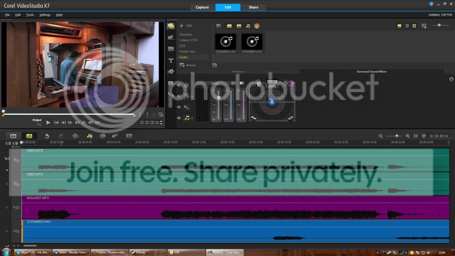
Task: Collapse the library folder panel arrow
Action: click(x=215, y=65)
